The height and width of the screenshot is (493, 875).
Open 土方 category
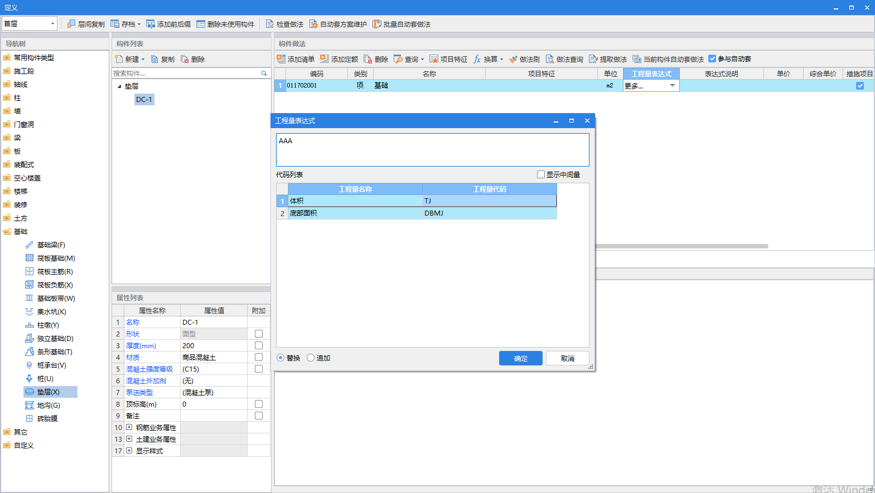[x=20, y=218]
